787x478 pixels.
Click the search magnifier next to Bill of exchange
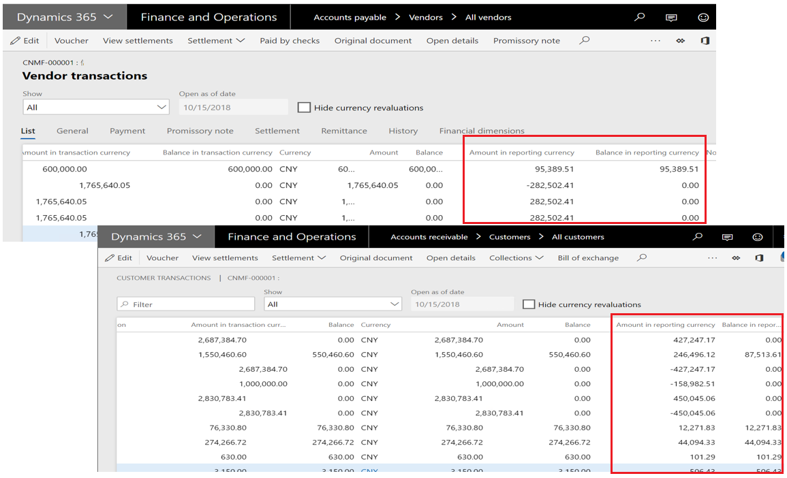pyautogui.click(x=641, y=257)
